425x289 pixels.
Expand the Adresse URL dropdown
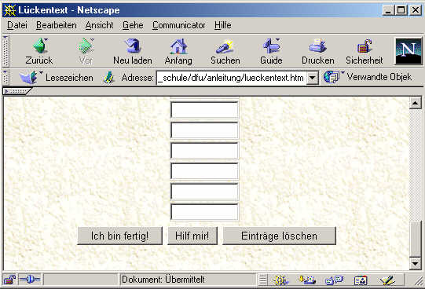tap(312, 78)
